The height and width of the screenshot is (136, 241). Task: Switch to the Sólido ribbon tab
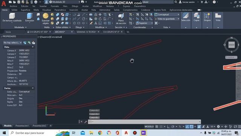pyautogui.click(x=14, y=10)
